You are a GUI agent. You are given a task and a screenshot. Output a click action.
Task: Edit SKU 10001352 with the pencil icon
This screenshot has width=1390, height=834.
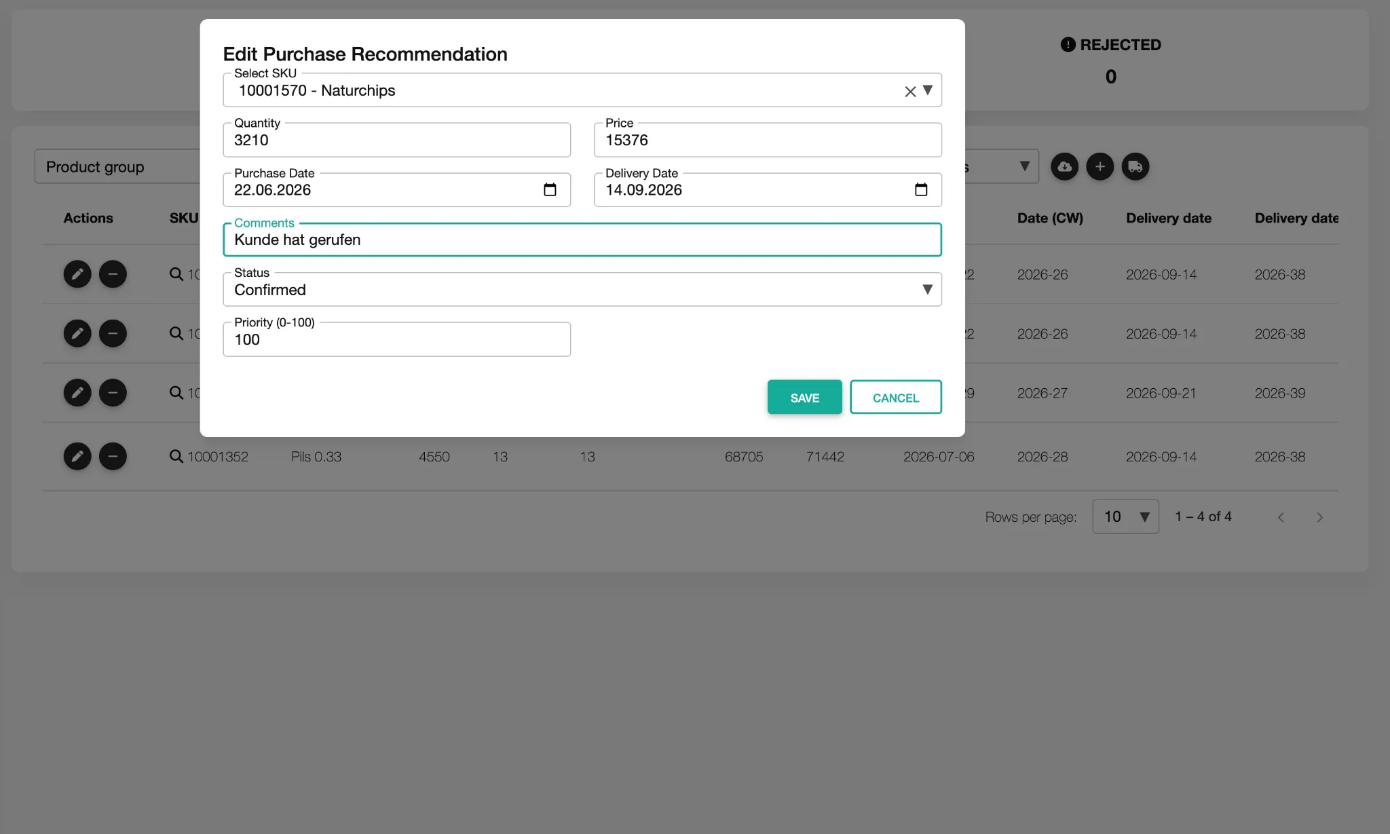77,456
